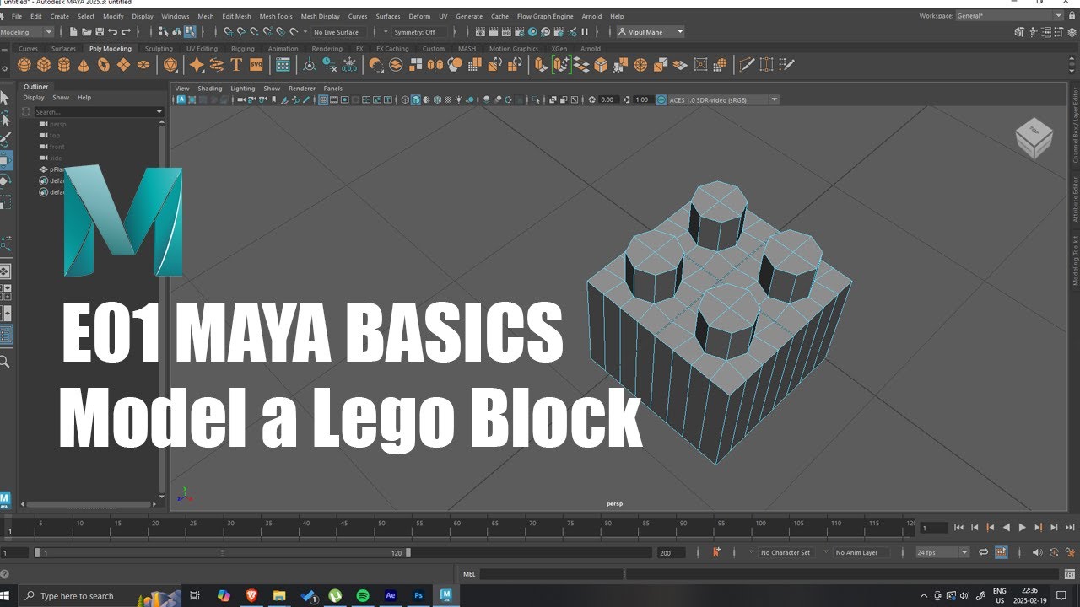Go to the start of playback range
The height and width of the screenshot is (607, 1080).
click(x=958, y=528)
